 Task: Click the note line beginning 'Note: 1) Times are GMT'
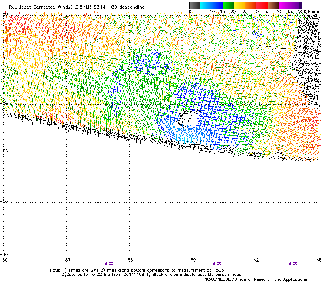(137, 270)
